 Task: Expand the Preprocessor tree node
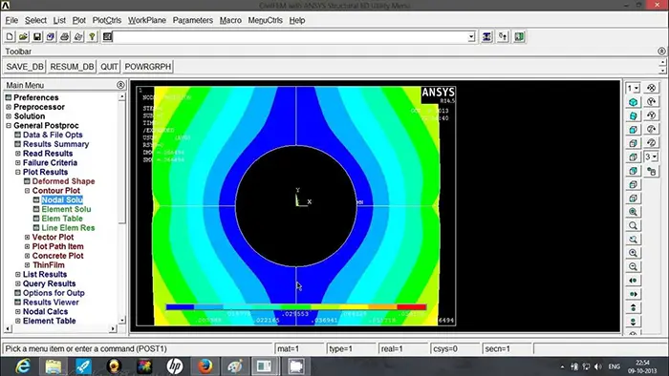9,107
